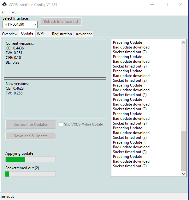Switch to the Overview tab

point(10,34)
